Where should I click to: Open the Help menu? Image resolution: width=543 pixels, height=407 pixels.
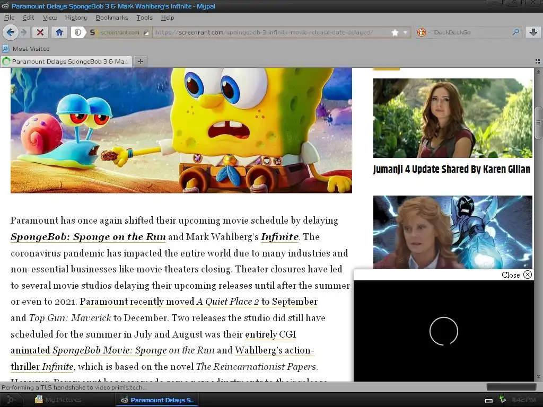[x=167, y=17]
